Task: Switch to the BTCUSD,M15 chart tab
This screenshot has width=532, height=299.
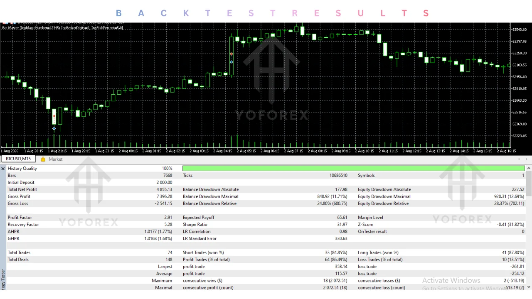Action: click(18, 159)
